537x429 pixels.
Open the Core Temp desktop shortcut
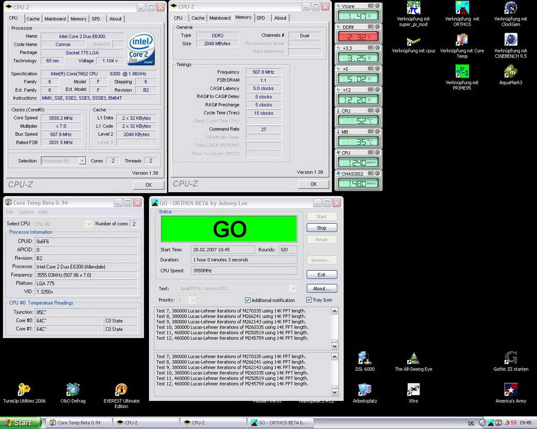(462, 46)
